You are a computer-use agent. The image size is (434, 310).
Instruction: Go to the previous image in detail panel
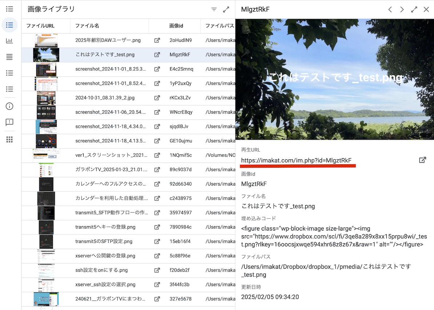tap(390, 9)
